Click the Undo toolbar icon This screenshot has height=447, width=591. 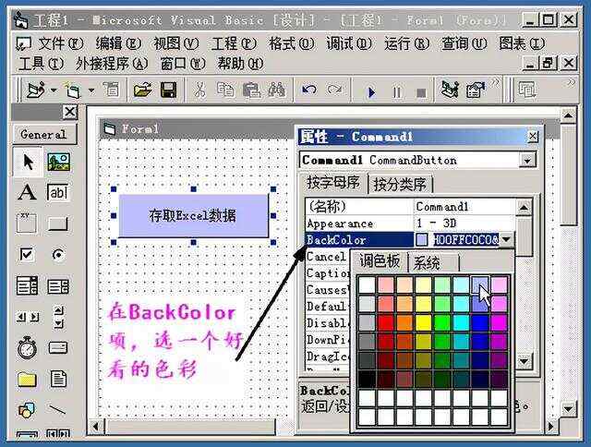coord(309,91)
